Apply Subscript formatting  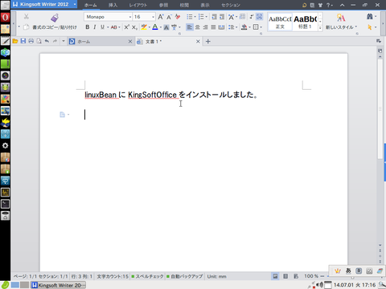click(x=134, y=27)
